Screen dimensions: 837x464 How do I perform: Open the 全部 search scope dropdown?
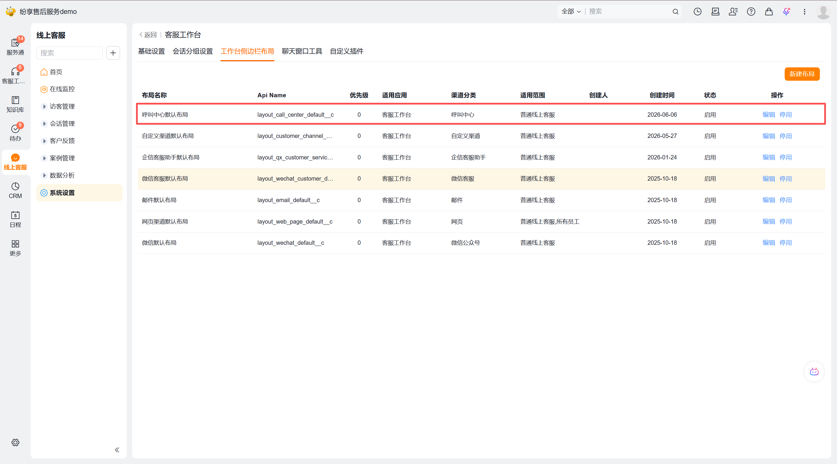click(571, 12)
